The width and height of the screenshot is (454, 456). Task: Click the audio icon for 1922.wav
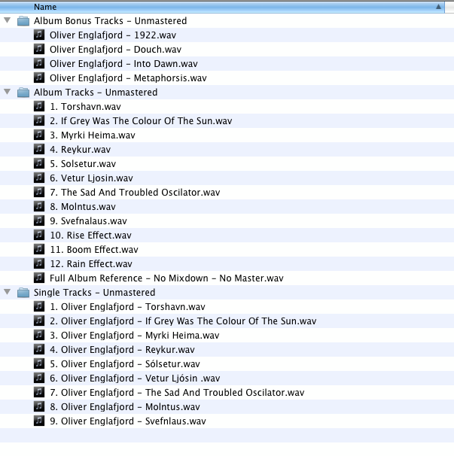39,35
